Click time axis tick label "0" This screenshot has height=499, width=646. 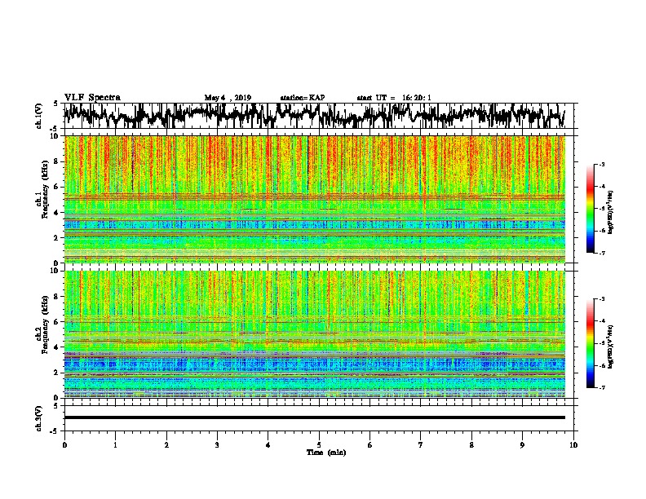click(64, 444)
